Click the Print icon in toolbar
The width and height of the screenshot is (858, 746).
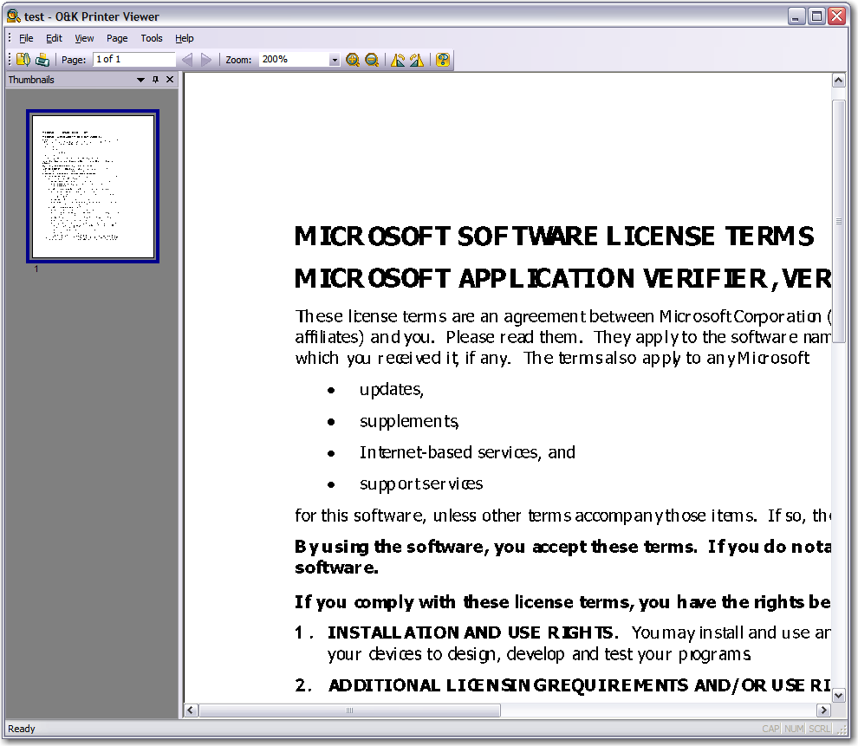42,60
